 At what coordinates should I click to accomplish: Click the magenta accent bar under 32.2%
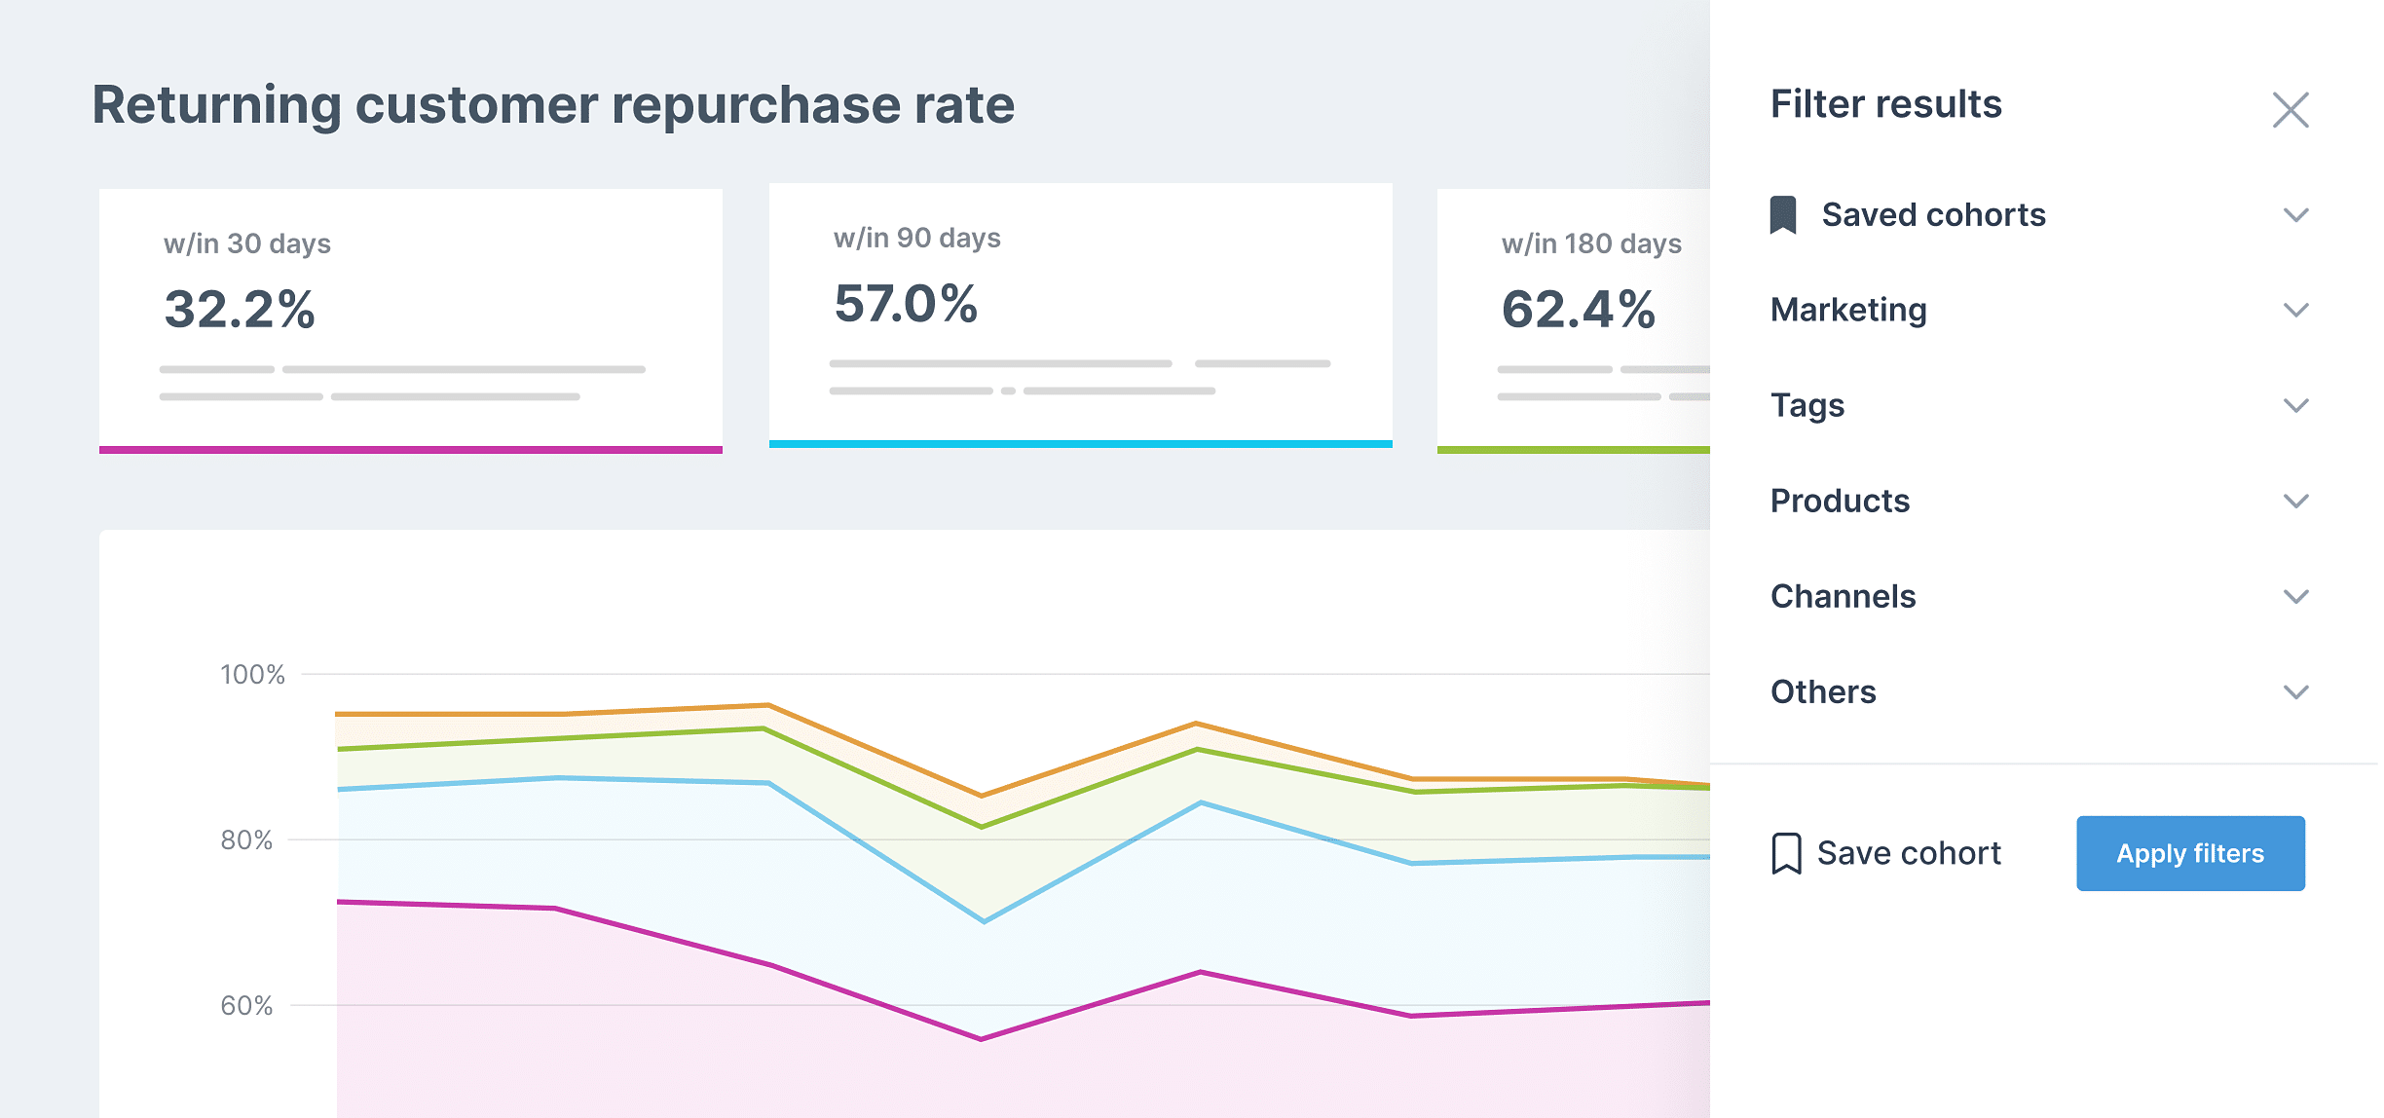point(409,449)
